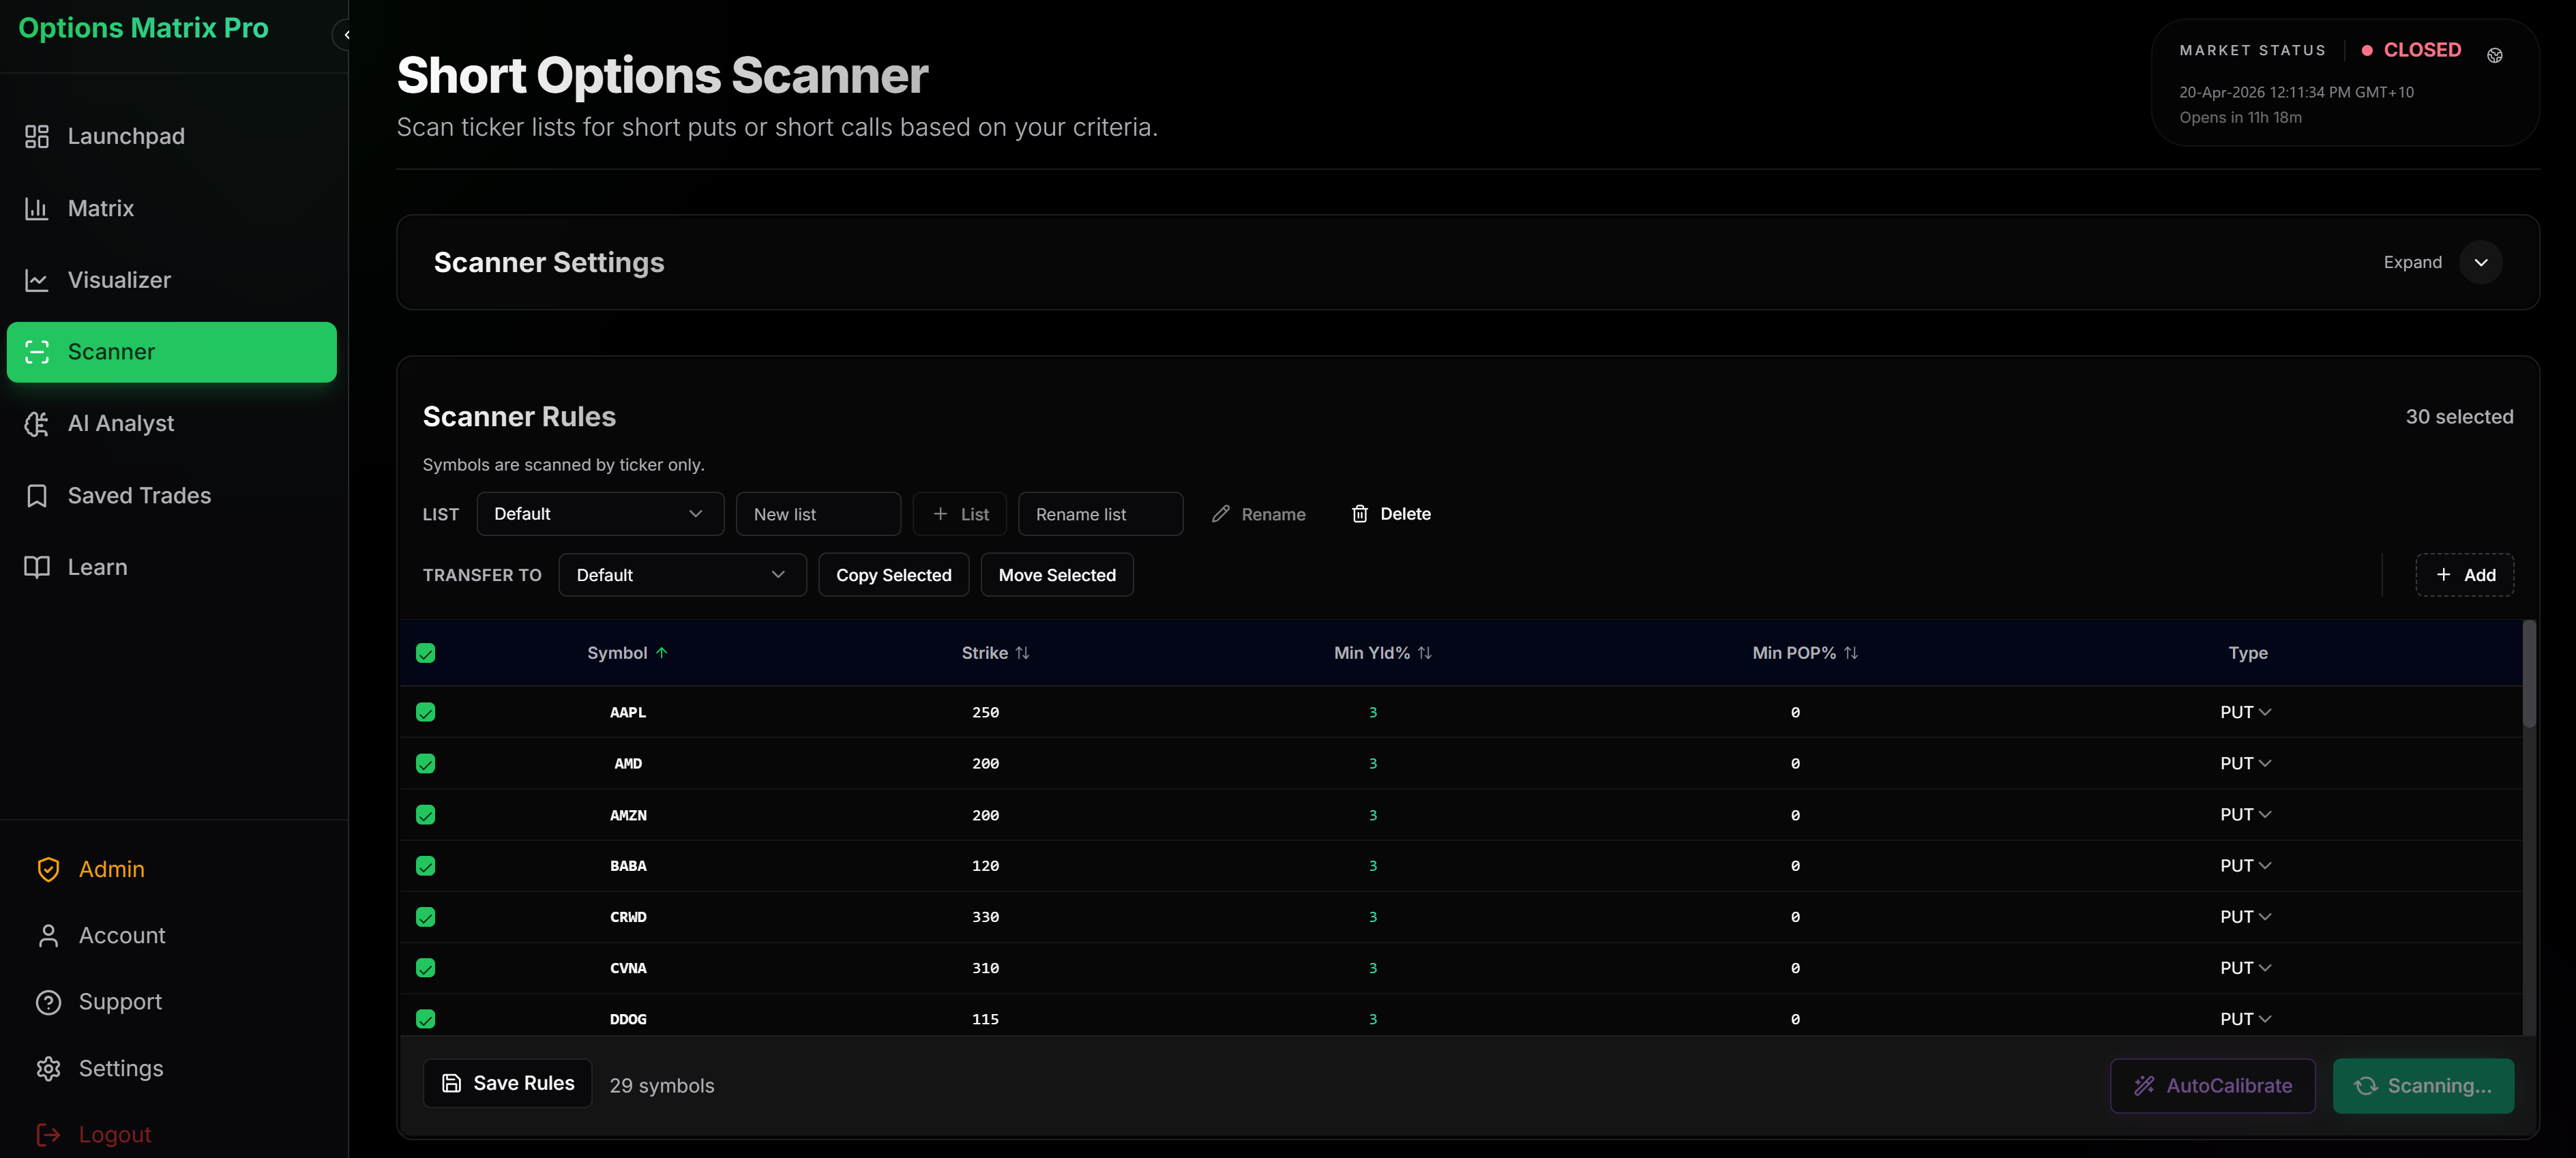This screenshot has width=2576, height=1158.
Task: Click the Admin shield icon
Action: [48, 869]
